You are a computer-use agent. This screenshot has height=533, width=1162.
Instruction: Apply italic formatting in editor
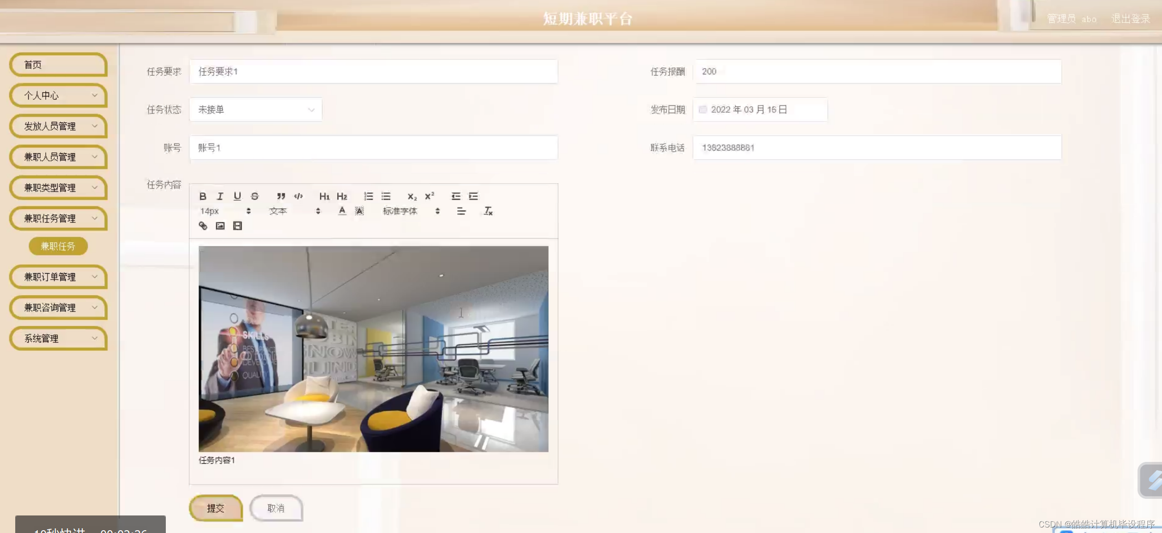pos(220,196)
